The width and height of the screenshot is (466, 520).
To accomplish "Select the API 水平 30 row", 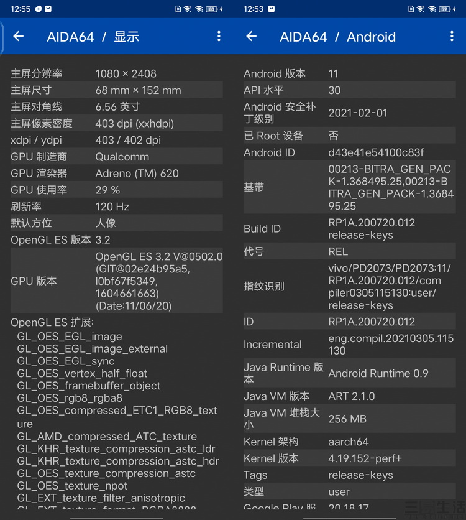I will pos(349,90).
